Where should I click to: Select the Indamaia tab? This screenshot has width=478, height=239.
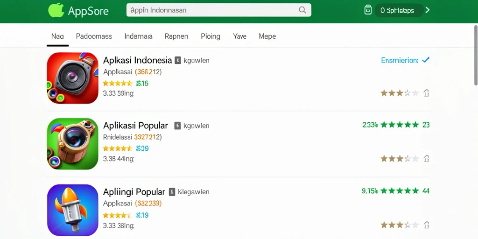[x=138, y=36]
